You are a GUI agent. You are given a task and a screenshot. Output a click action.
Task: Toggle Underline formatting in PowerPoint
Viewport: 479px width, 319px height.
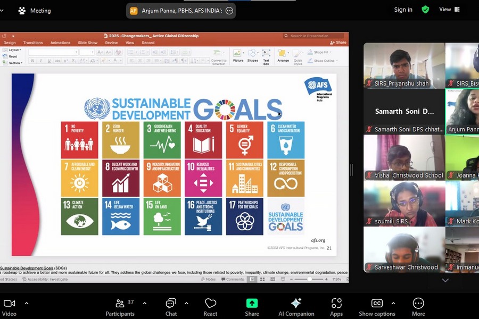tap(49, 61)
